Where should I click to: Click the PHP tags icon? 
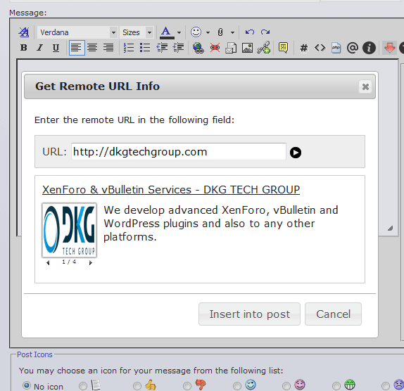click(336, 48)
